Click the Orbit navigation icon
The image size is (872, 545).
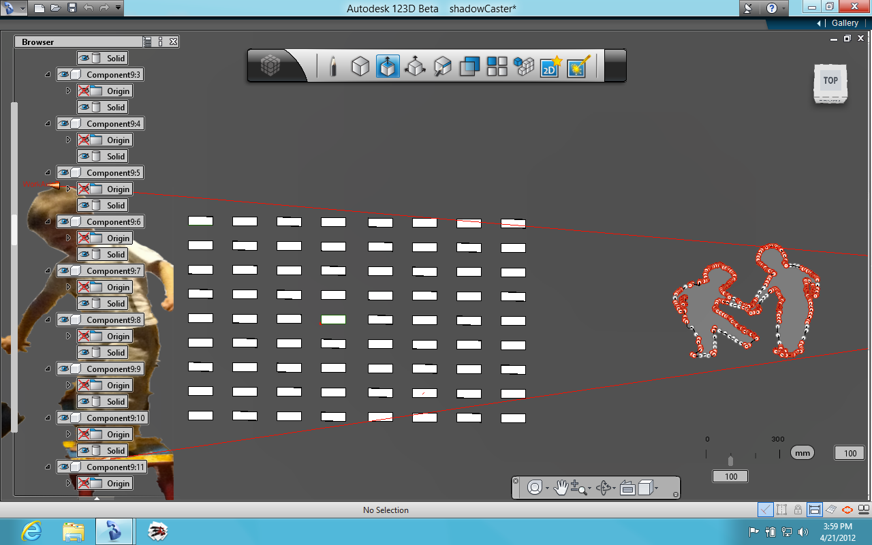coord(604,488)
